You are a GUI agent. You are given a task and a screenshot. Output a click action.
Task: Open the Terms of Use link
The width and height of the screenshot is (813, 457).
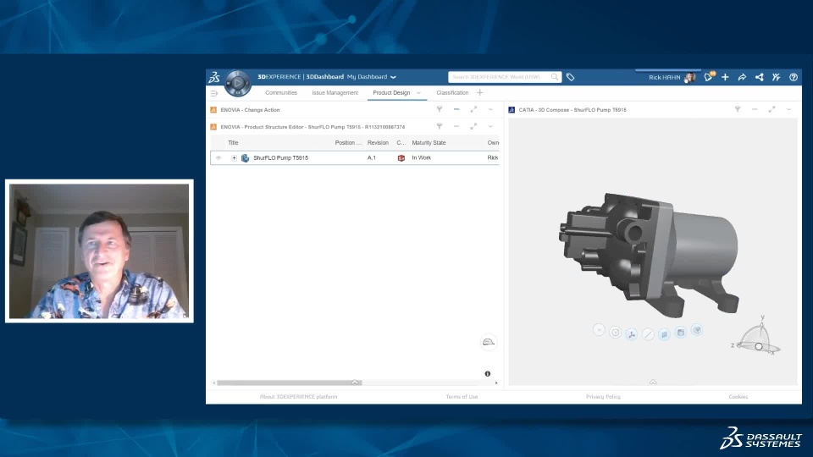coord(462,396)
